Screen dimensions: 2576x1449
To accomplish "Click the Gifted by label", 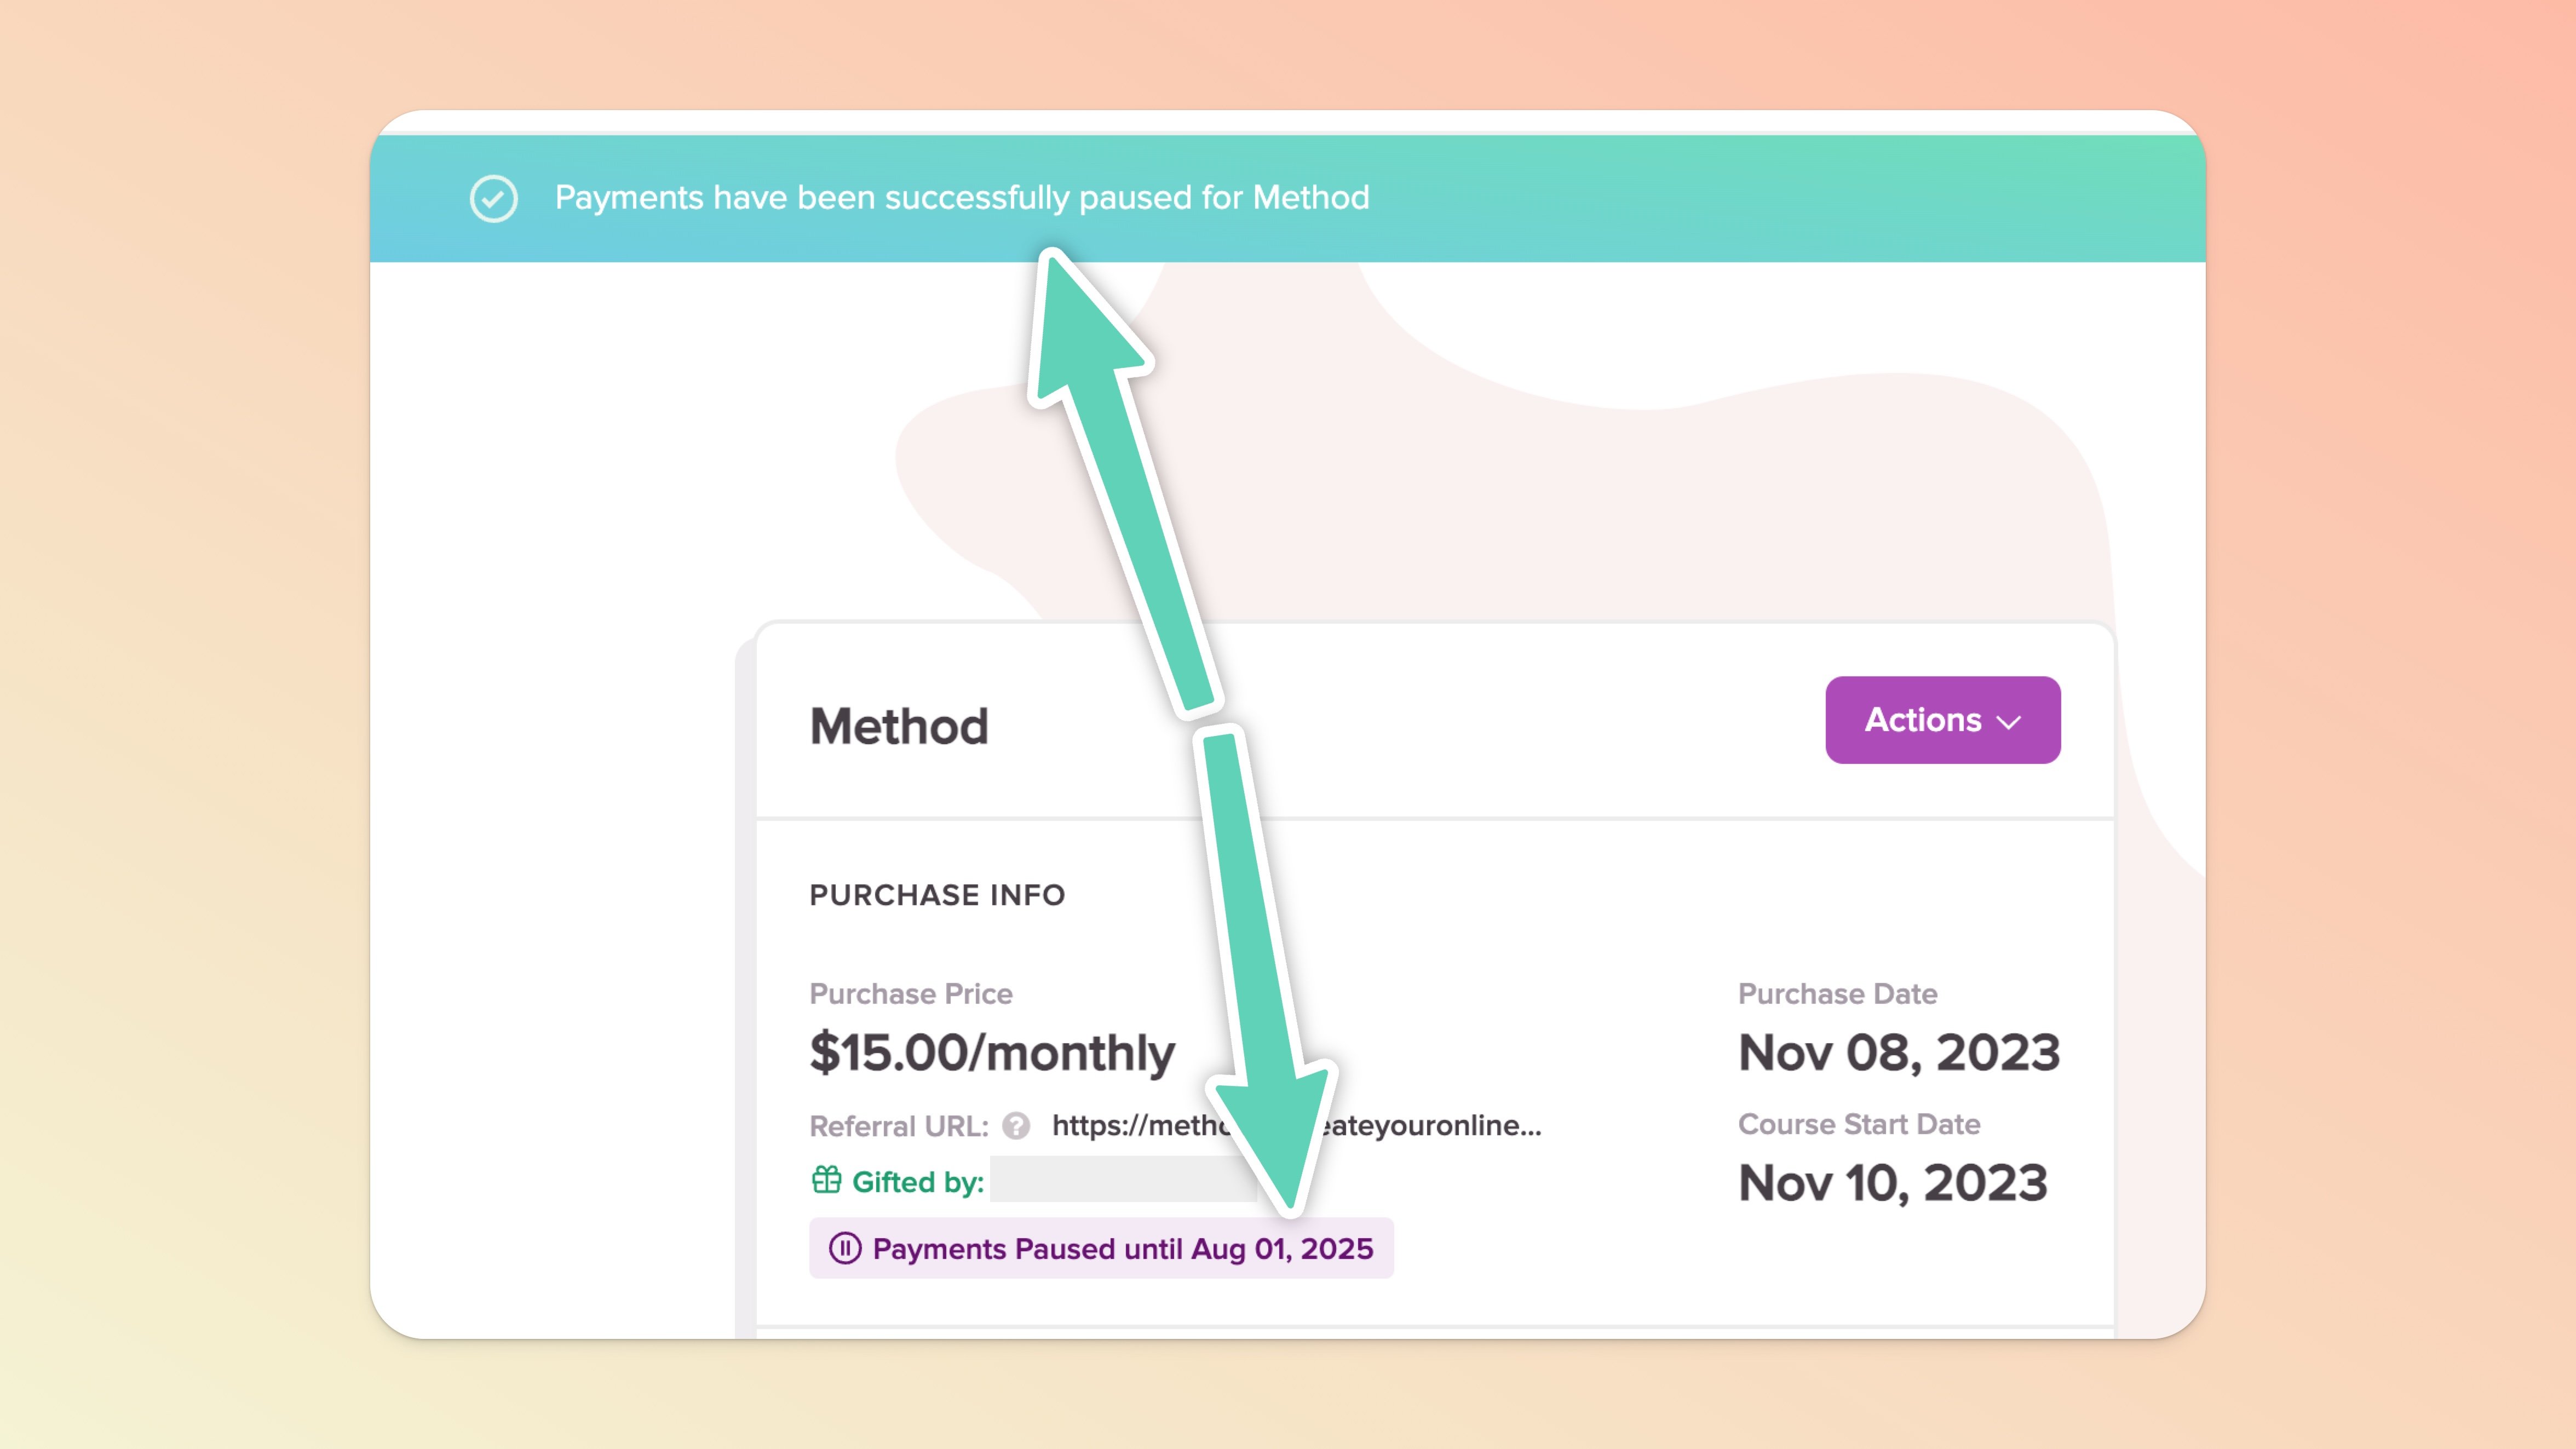I will pyautogui.click(x=917, y=1182).
